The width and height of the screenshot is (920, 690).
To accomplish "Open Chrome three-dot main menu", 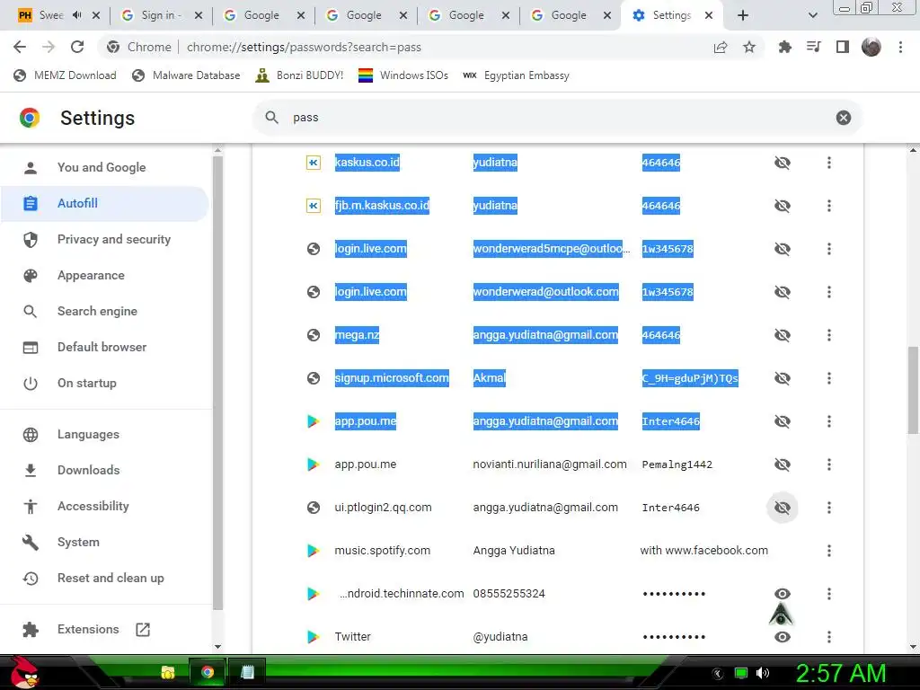I will [x=900, y=47].
